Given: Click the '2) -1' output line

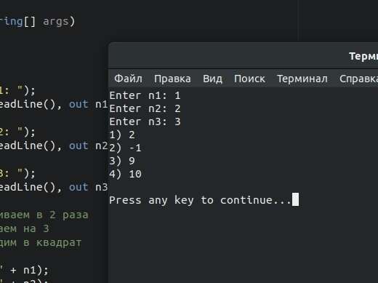Looking at the screenshot, I should coord(125,148).
